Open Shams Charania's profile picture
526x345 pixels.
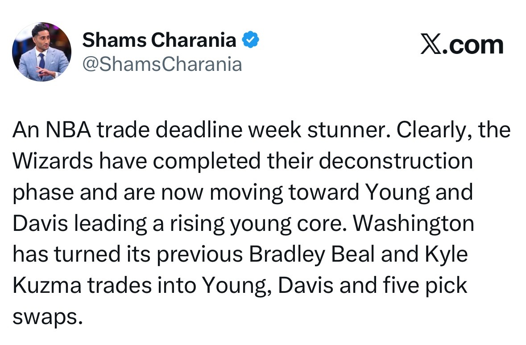coord(41,52)
